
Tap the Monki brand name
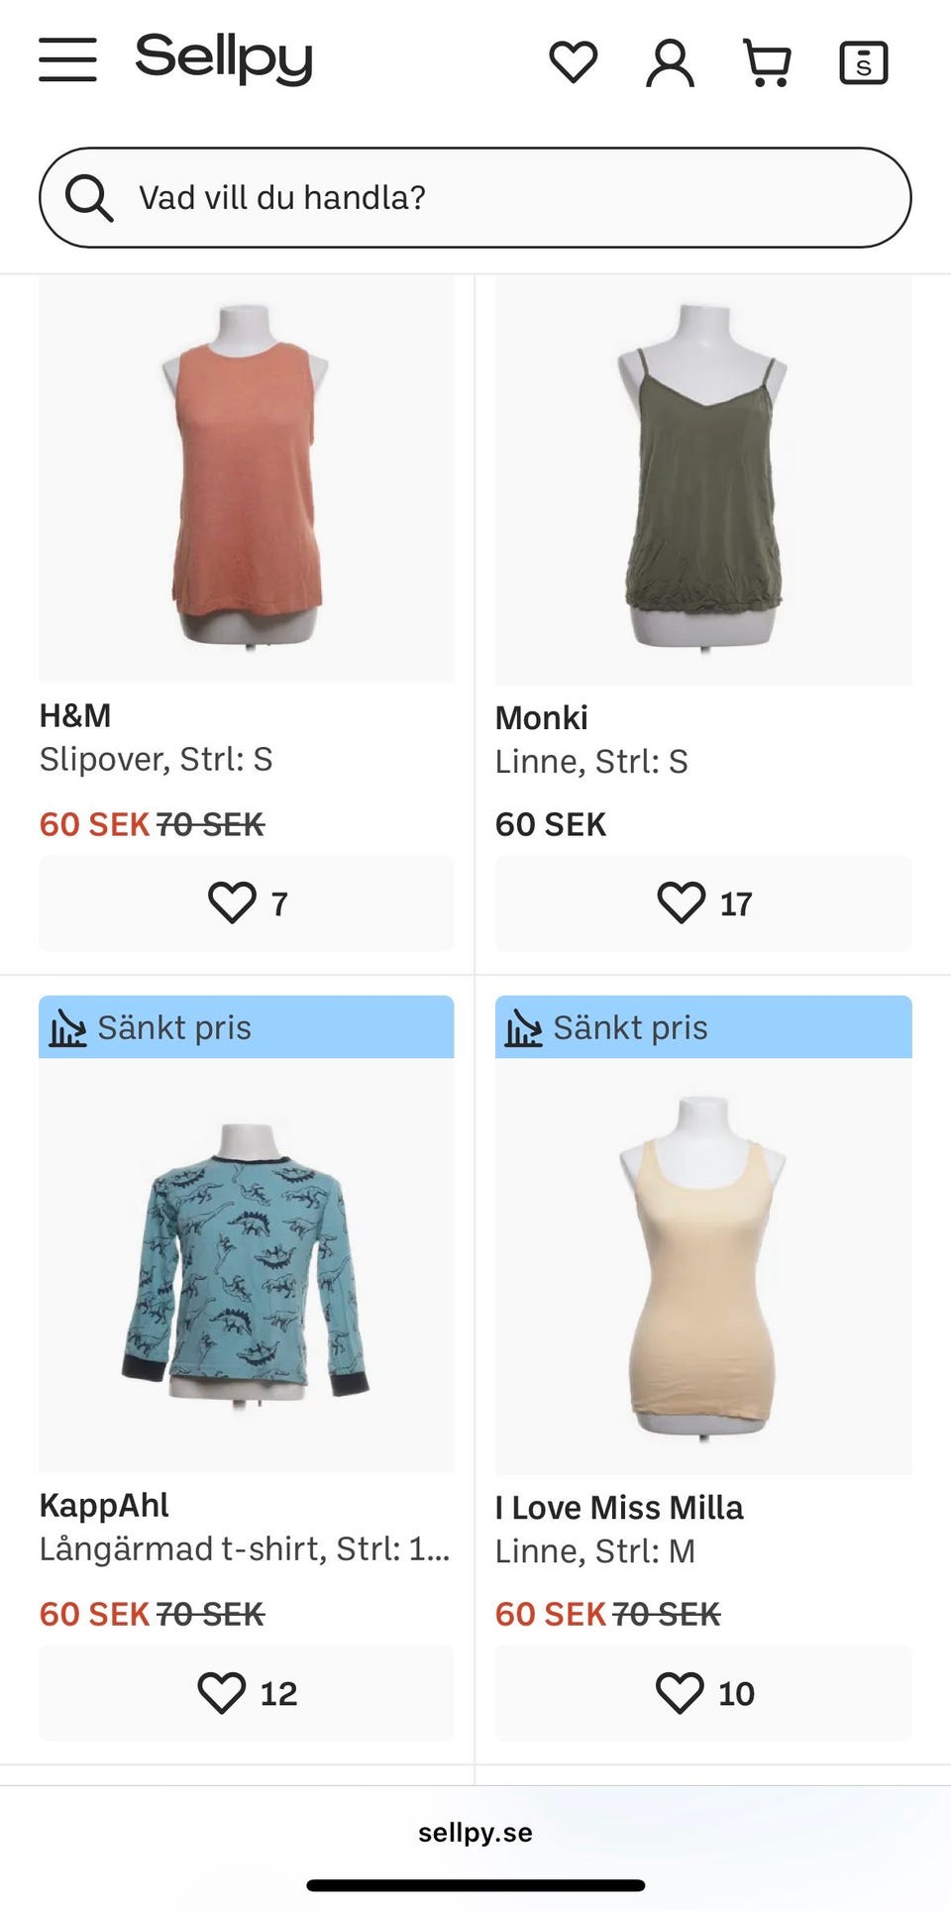(541, 717)
